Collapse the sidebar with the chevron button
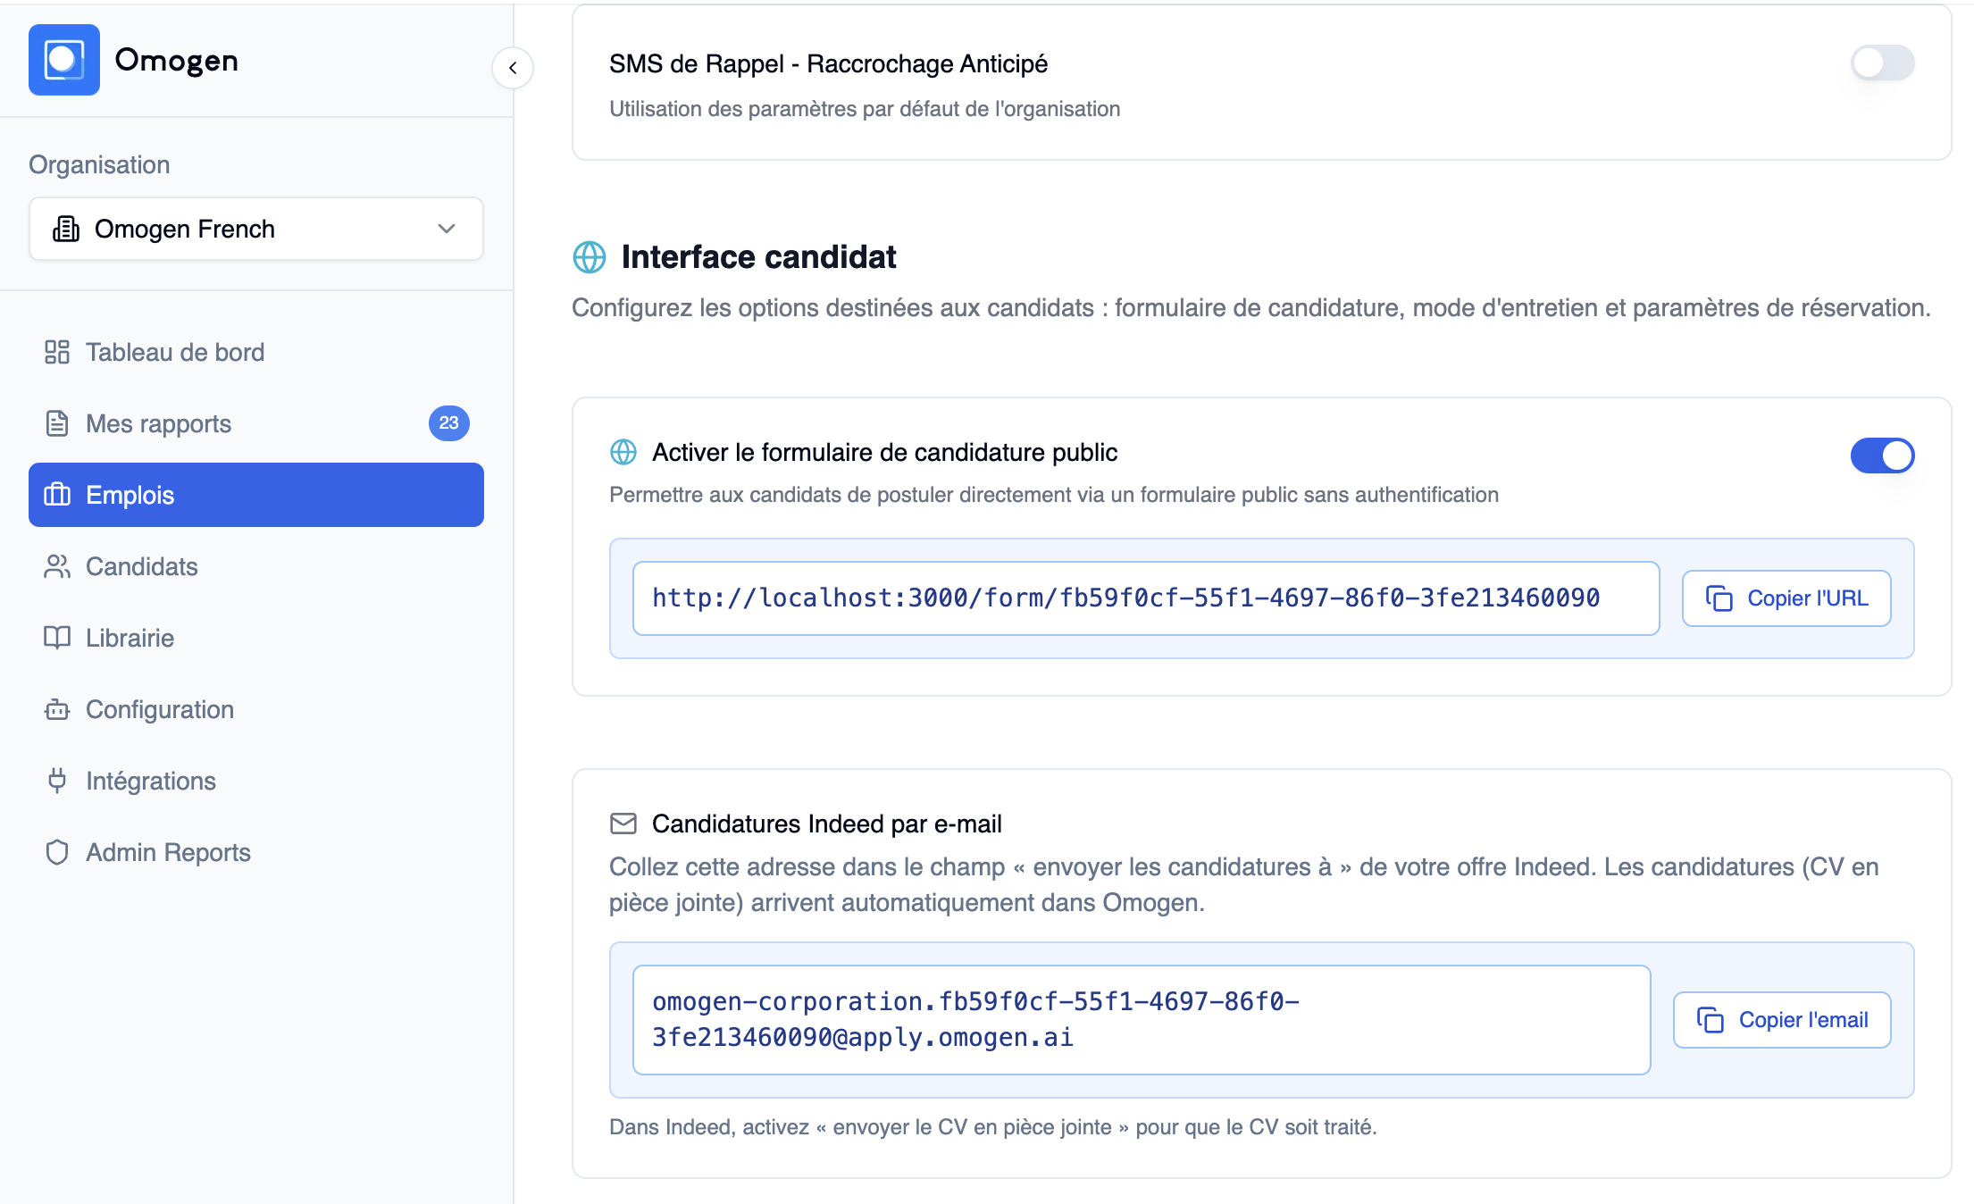This screenshot has width=1974, height=1204. point(513,68)
